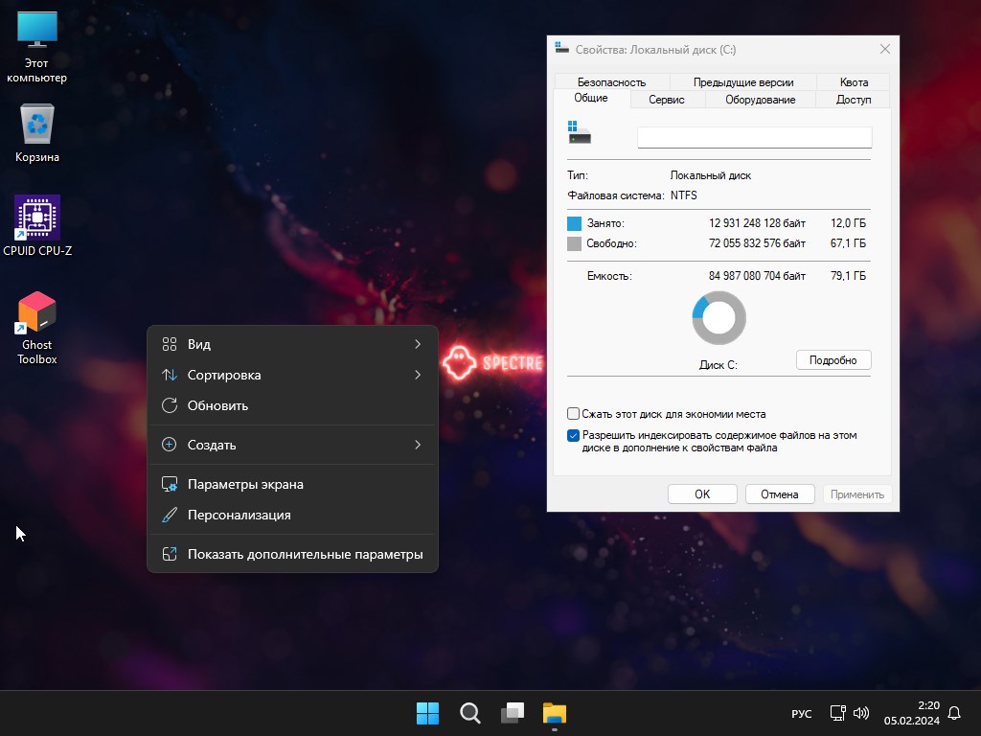Select the CPUID CPU-Z shortcut icon
Screen dimensions: 981x736
click(x=37, y=226)
